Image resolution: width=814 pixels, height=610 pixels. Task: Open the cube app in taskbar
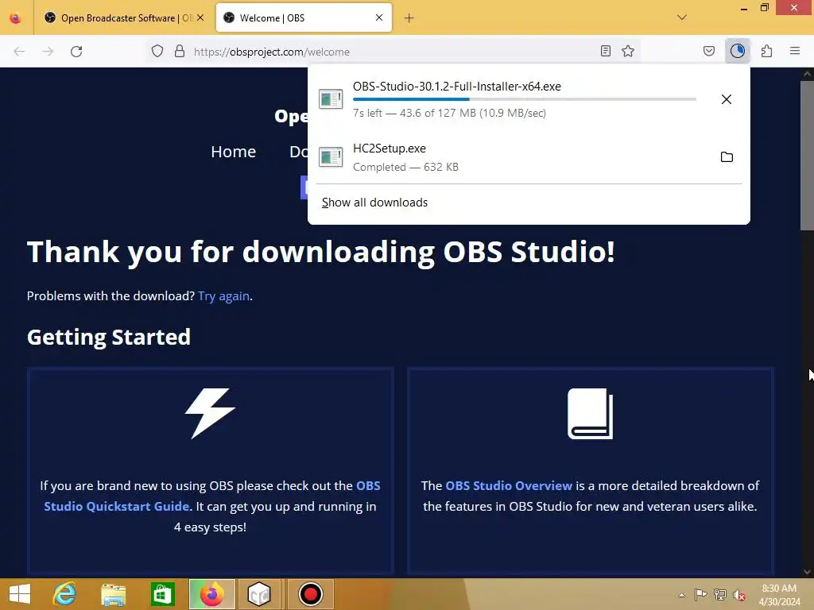click(259, 594)
